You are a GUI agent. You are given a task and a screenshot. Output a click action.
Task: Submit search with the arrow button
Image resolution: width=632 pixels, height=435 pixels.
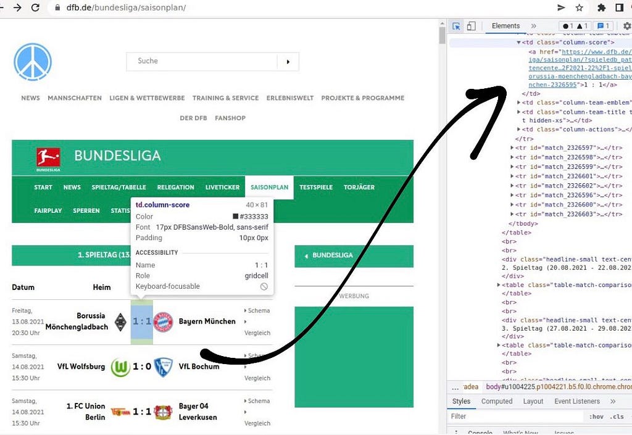288,62
